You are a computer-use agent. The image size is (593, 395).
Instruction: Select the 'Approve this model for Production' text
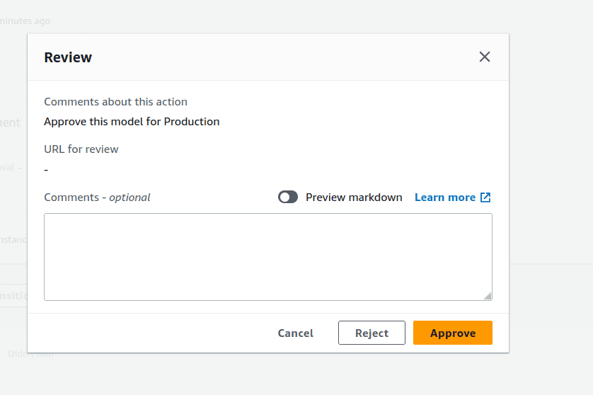click(x=132, y=122)
